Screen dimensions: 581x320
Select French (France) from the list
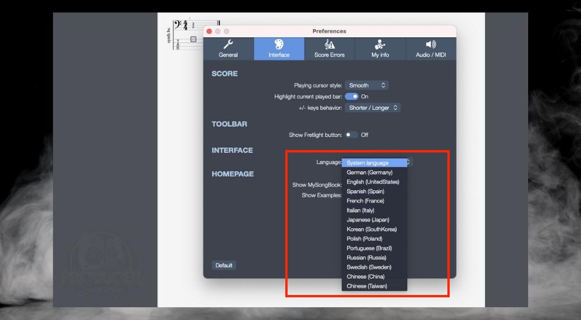365,201
